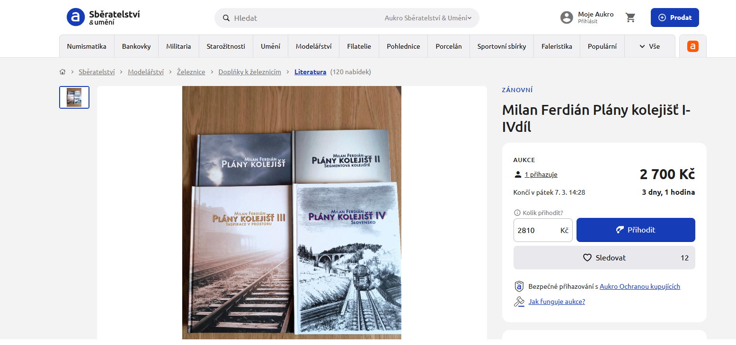Select the Filatelie category
The image size is (736, 345).
pyautogui.click(x=359, y=46)
